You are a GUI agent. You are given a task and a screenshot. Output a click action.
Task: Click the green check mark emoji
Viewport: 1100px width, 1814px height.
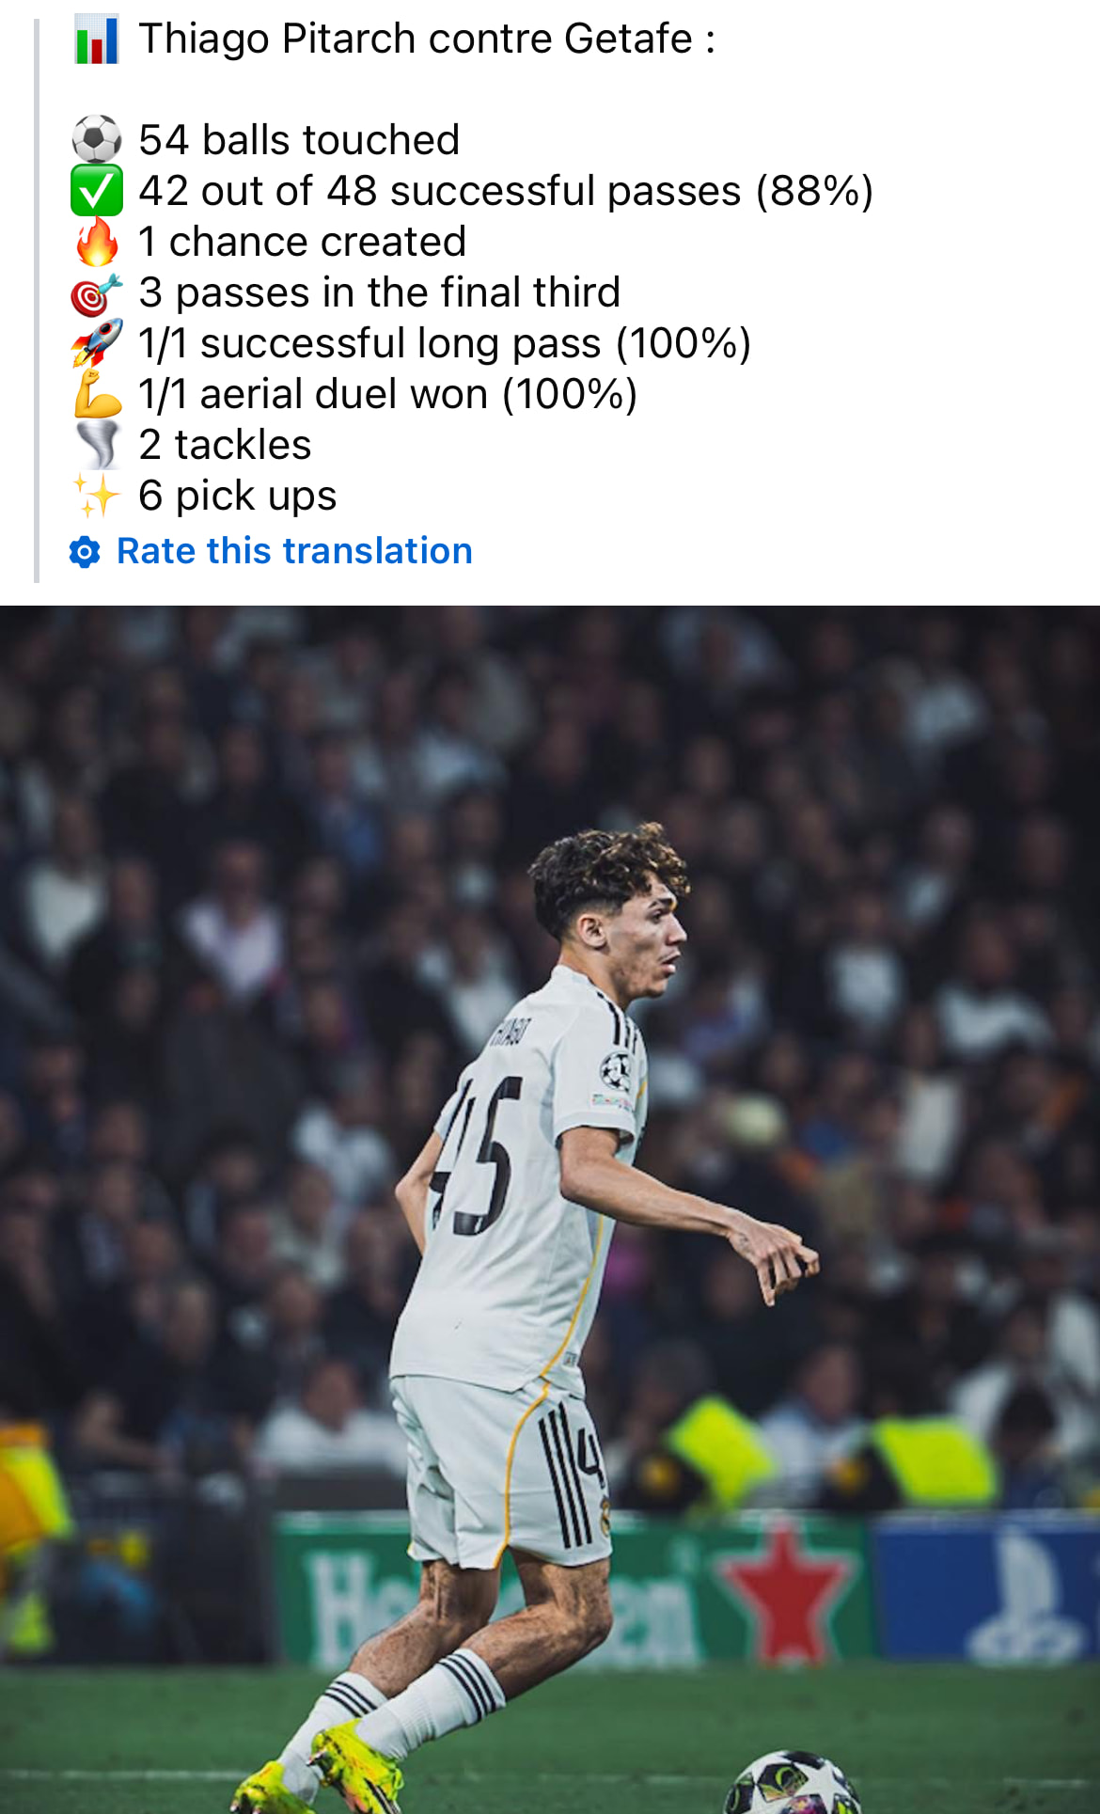tap(97, 191)
